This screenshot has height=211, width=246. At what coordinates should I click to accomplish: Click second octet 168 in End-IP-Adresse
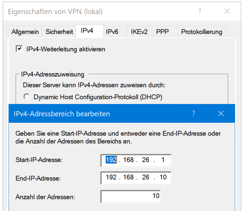click(128, 177)
